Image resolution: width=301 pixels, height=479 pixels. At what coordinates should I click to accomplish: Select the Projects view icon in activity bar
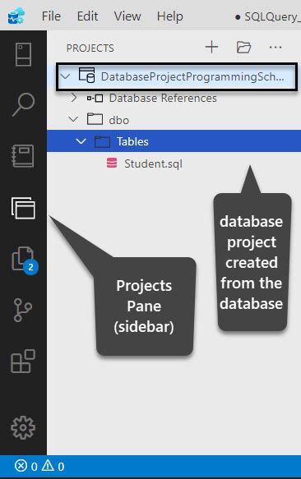click(23, 208)
